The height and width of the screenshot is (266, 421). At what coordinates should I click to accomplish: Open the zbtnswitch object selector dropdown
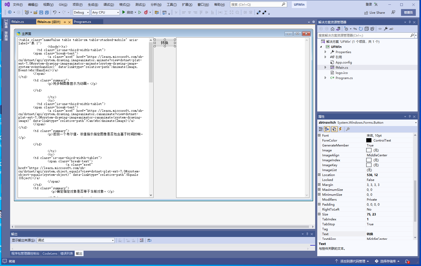[x=416, y=123]
